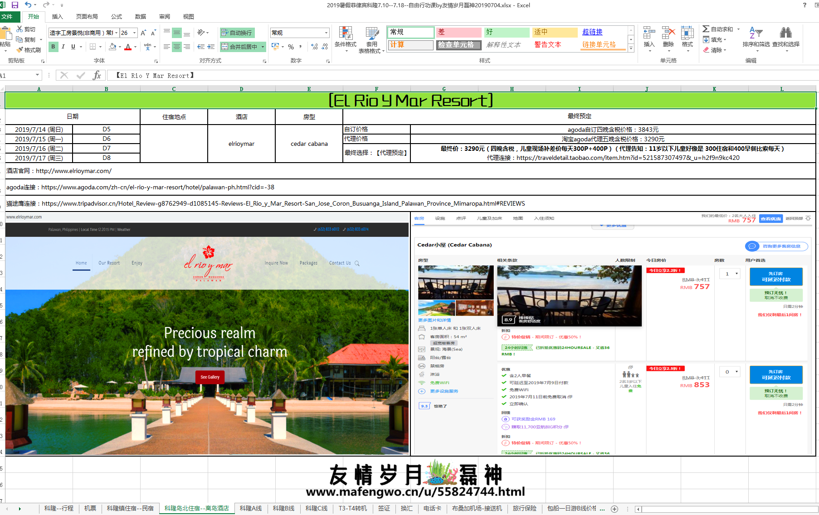The height and width of the screenshot is (515, 819).
Task: Select the agoda link row cell
Action: click(x=410, y=187)
